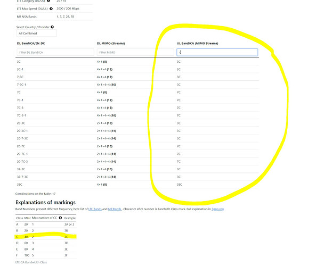Sort by DL MIMO (Streams) column header
Viewport: 316px width, 266px height.
click(x=111, y=43)
